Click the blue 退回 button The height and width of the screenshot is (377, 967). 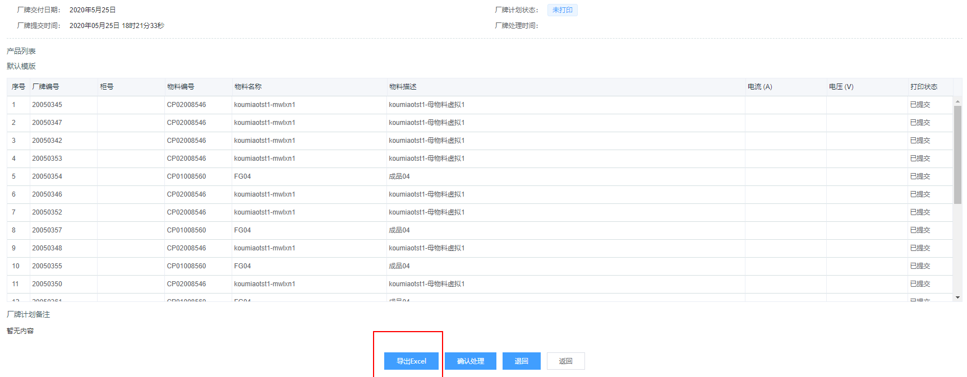coord(521,361)
